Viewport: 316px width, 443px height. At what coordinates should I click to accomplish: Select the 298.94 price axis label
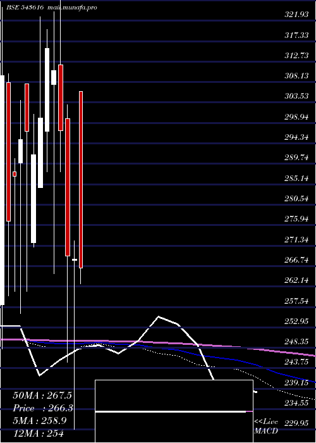point(296,116)
